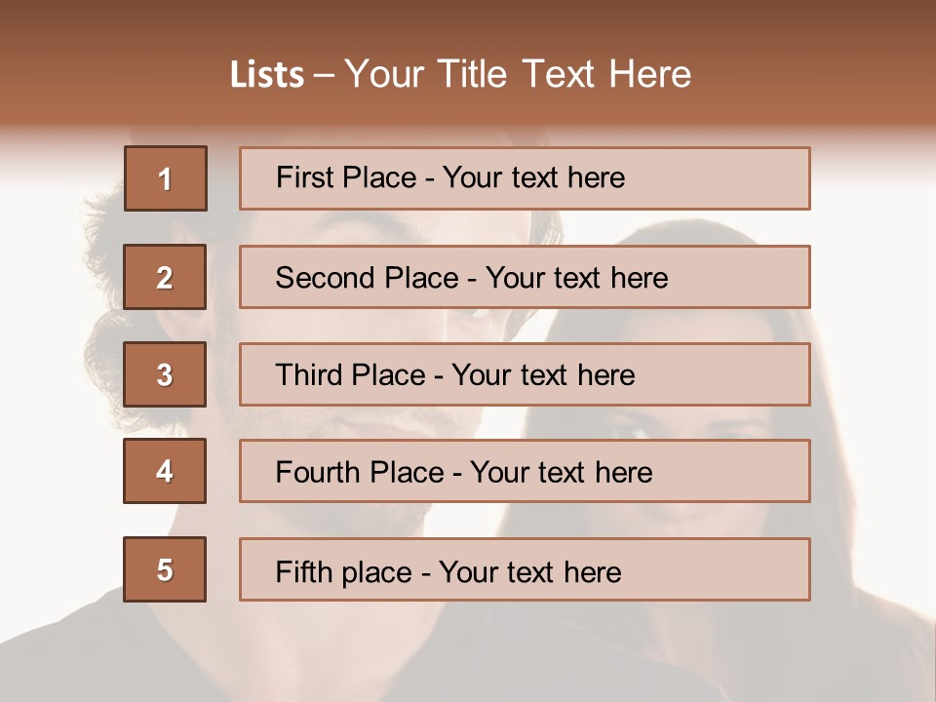Select the Third Place text bar
The height and width of the screenshot is (702, 936).
pos(525,374)
